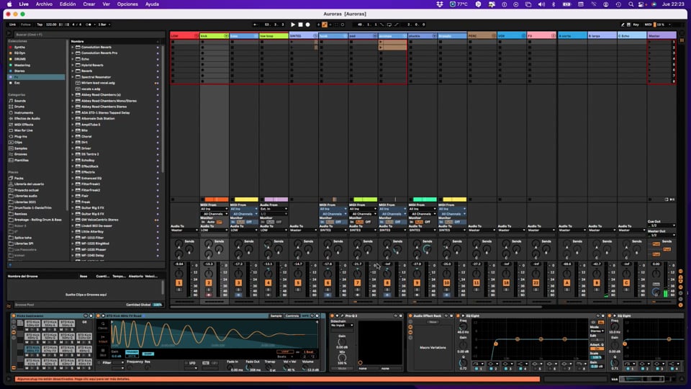Click the plug-ins disabled warning bar
This screenshot has width=691, height=389.
[x=276, y=379]
